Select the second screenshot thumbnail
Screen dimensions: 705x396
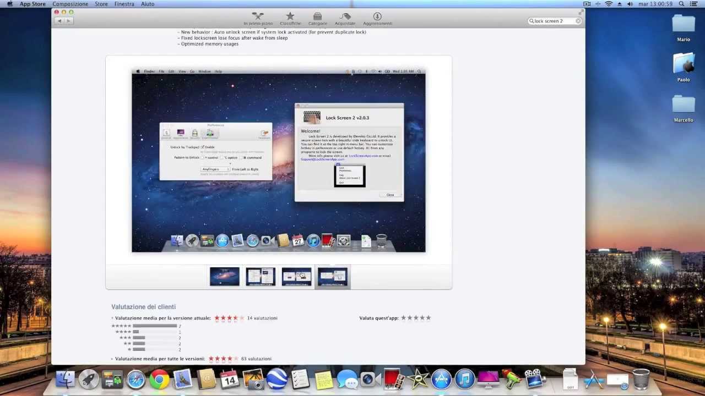click(x=261, y=277)
